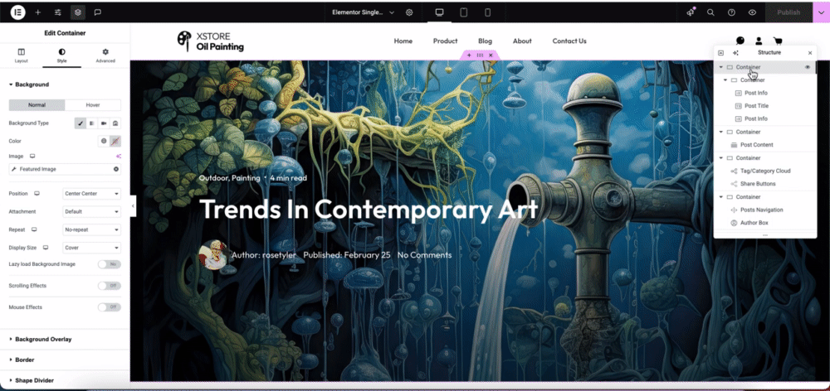
Task: Switch to Mobile device preview
Action: click(x=487, y=12)
